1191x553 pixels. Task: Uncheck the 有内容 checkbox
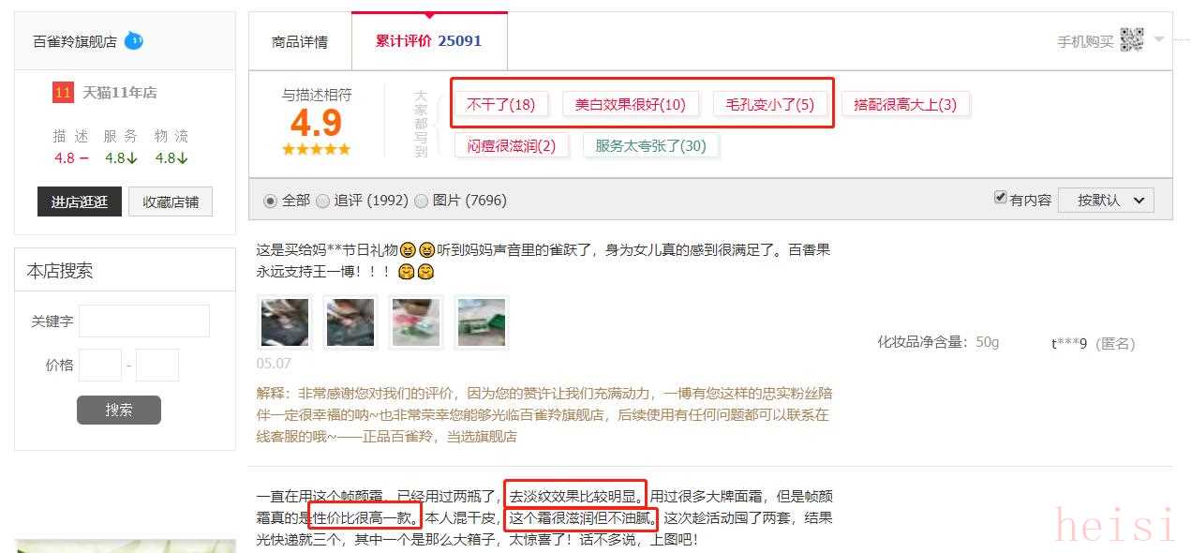[x=1001, y=198]
